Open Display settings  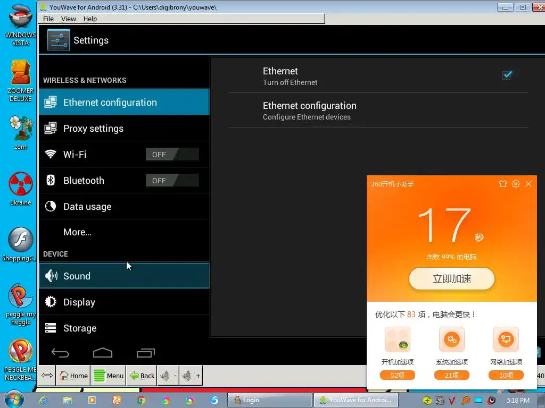coord(124,302)
